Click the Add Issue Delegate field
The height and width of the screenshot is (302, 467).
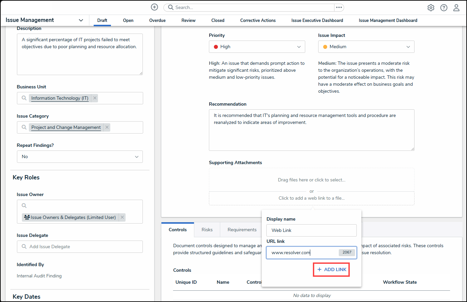[80, 247]
